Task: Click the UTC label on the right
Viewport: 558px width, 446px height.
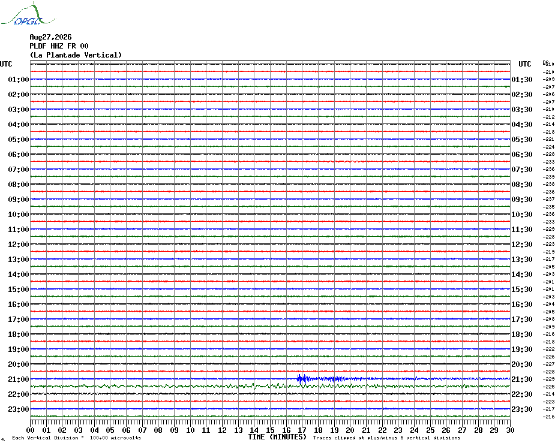Action: pyautogui.click(x=525, y=64)
